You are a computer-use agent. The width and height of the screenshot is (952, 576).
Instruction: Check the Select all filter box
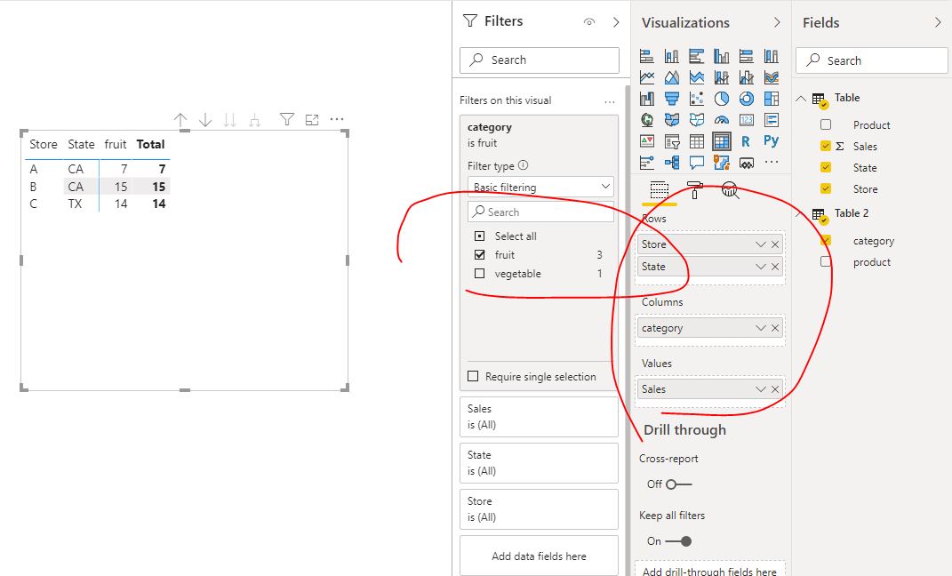pos(480,236)
